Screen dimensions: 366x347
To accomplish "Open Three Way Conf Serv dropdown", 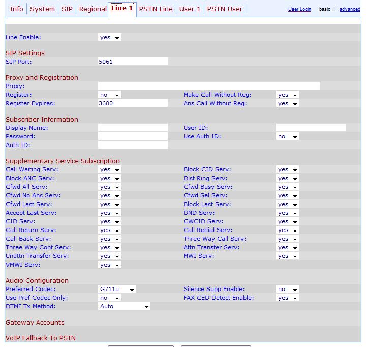I will pyautogui.click(x=109, y=247).
